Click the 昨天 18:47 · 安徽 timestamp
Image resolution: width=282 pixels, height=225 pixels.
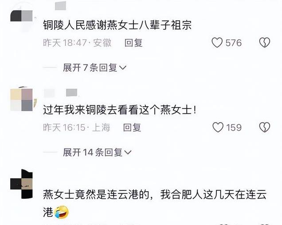pyautogui.click(x=77, y=43)
